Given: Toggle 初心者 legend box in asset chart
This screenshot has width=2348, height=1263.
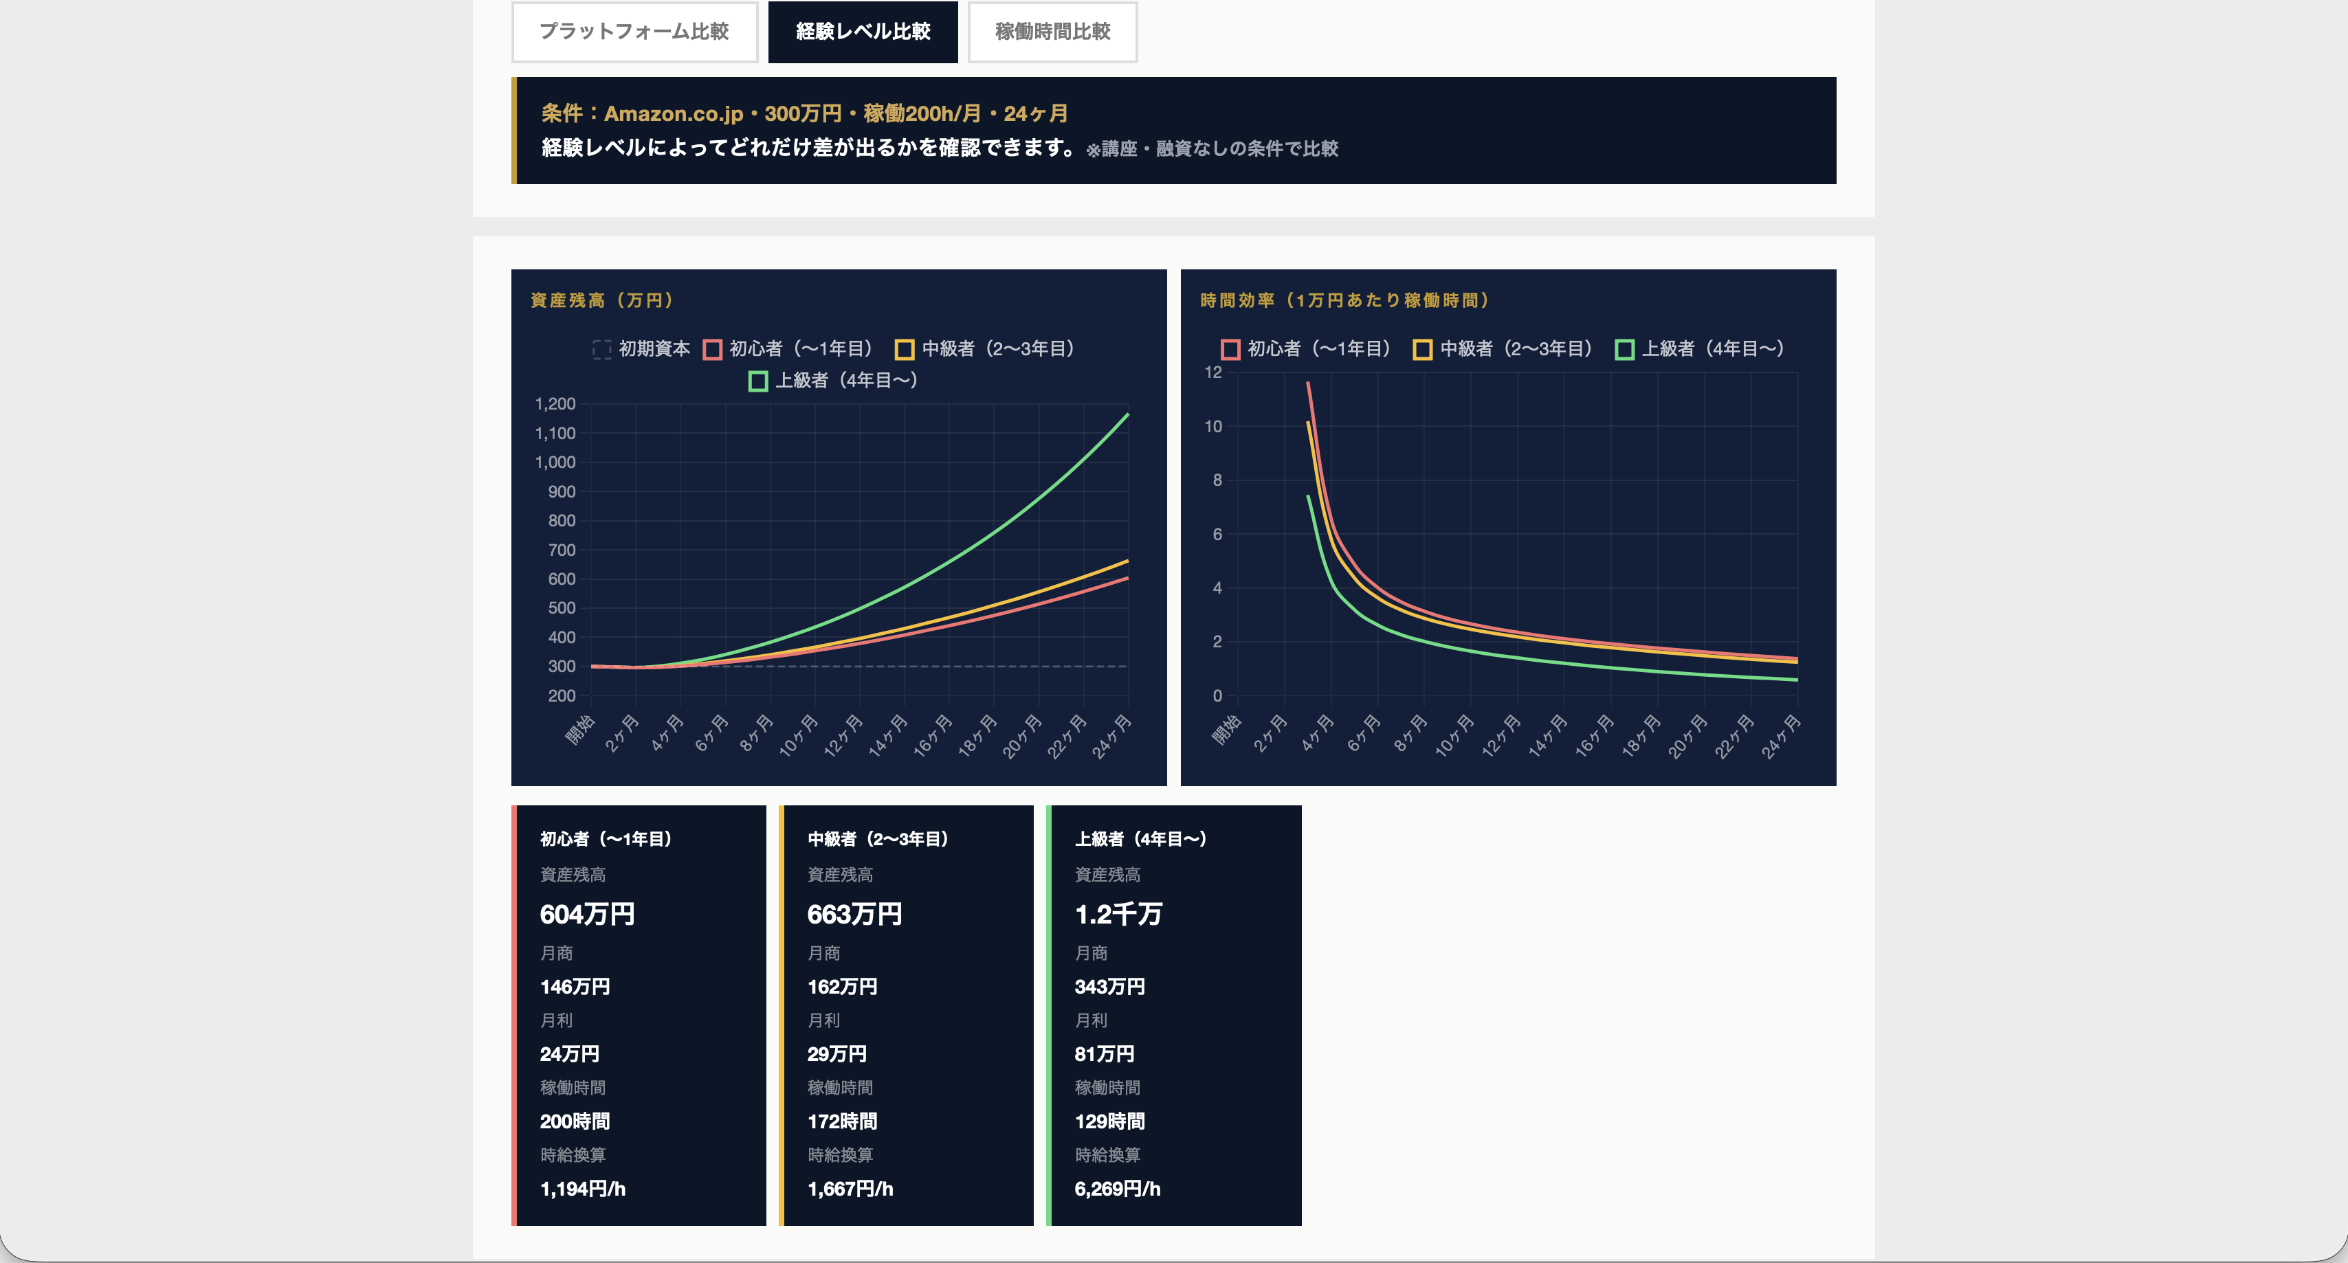Looking at the screenshot, I should pyautogui.click(x=713, y=349).
